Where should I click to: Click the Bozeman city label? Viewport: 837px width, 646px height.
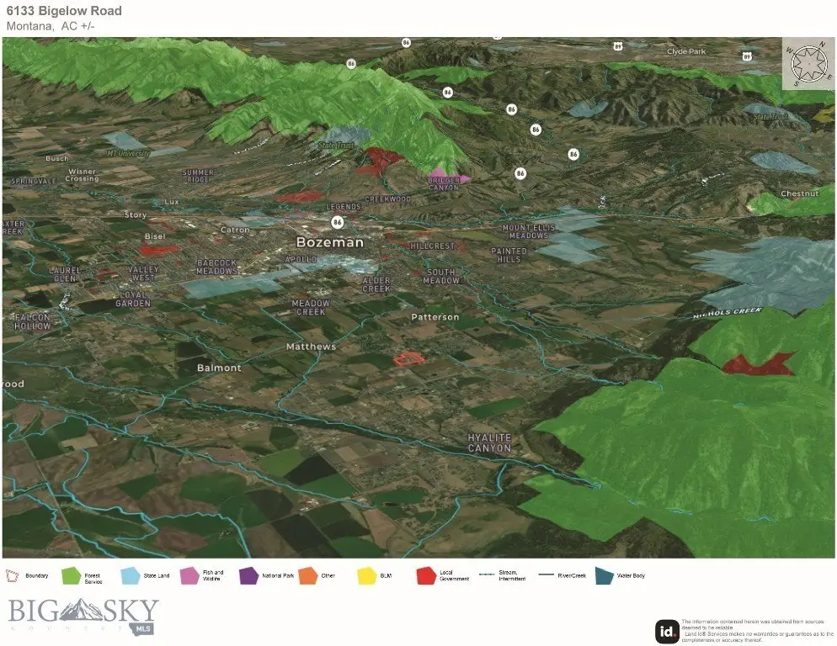pos(330,242)
